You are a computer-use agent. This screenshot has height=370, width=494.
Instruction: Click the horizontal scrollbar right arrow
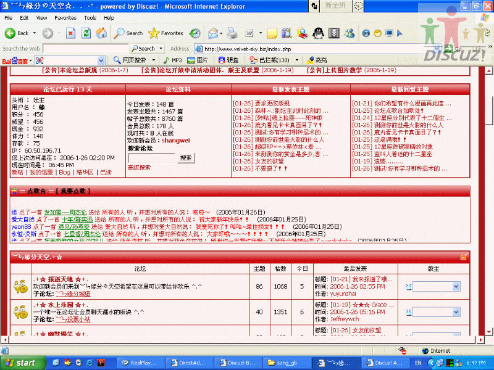pos(481,340)
